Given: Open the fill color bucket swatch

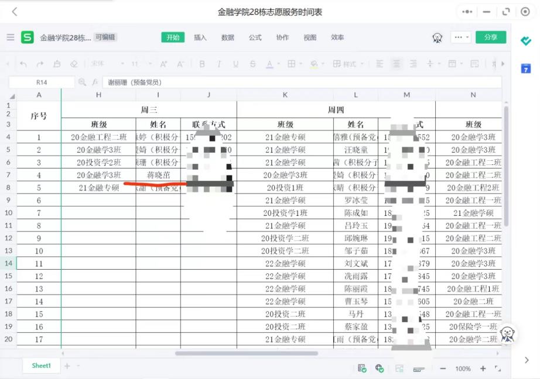Looking at the screenshot, I should (314, 64).
